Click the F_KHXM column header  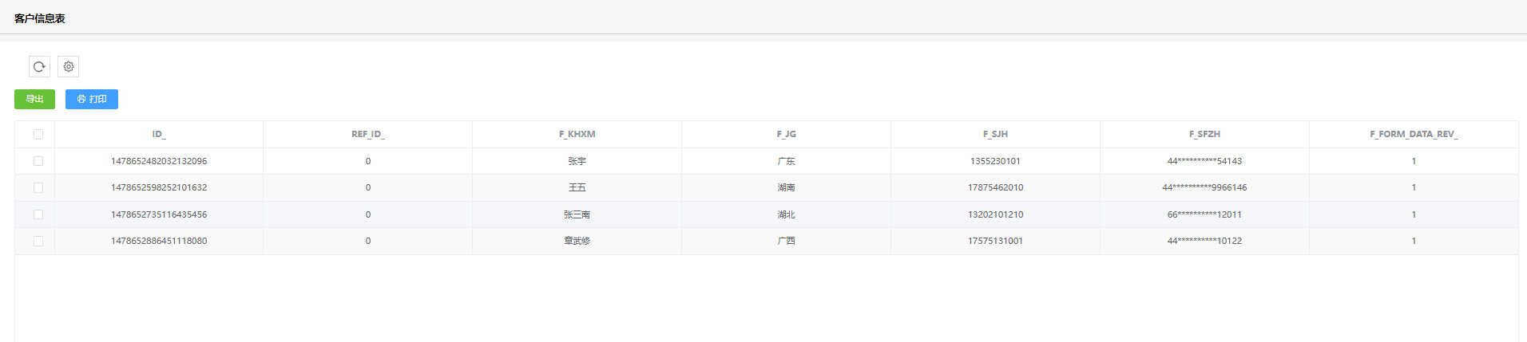coord(577,134)
